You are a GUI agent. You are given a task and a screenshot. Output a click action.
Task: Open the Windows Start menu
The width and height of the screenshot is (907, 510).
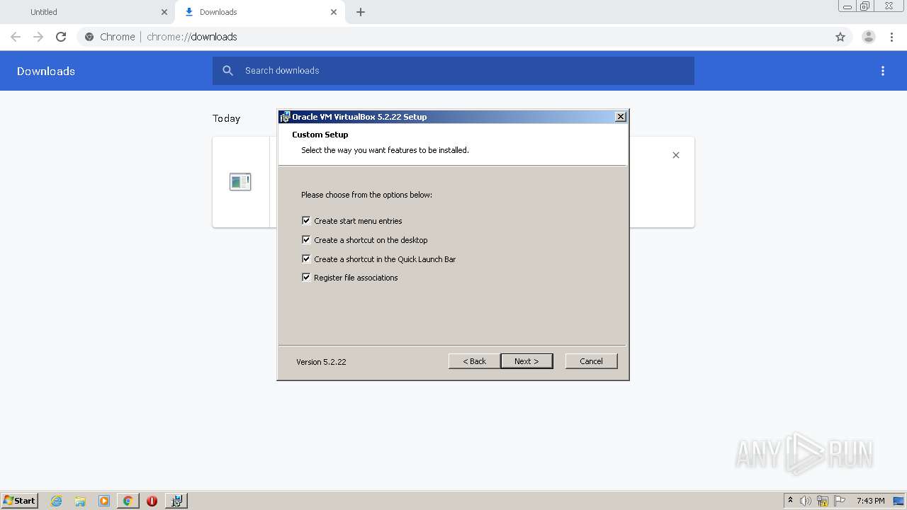tap(19, 500)
